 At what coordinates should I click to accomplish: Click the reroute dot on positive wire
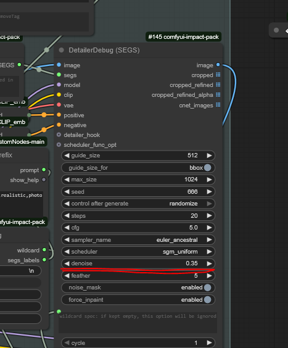tap(44, 115)
